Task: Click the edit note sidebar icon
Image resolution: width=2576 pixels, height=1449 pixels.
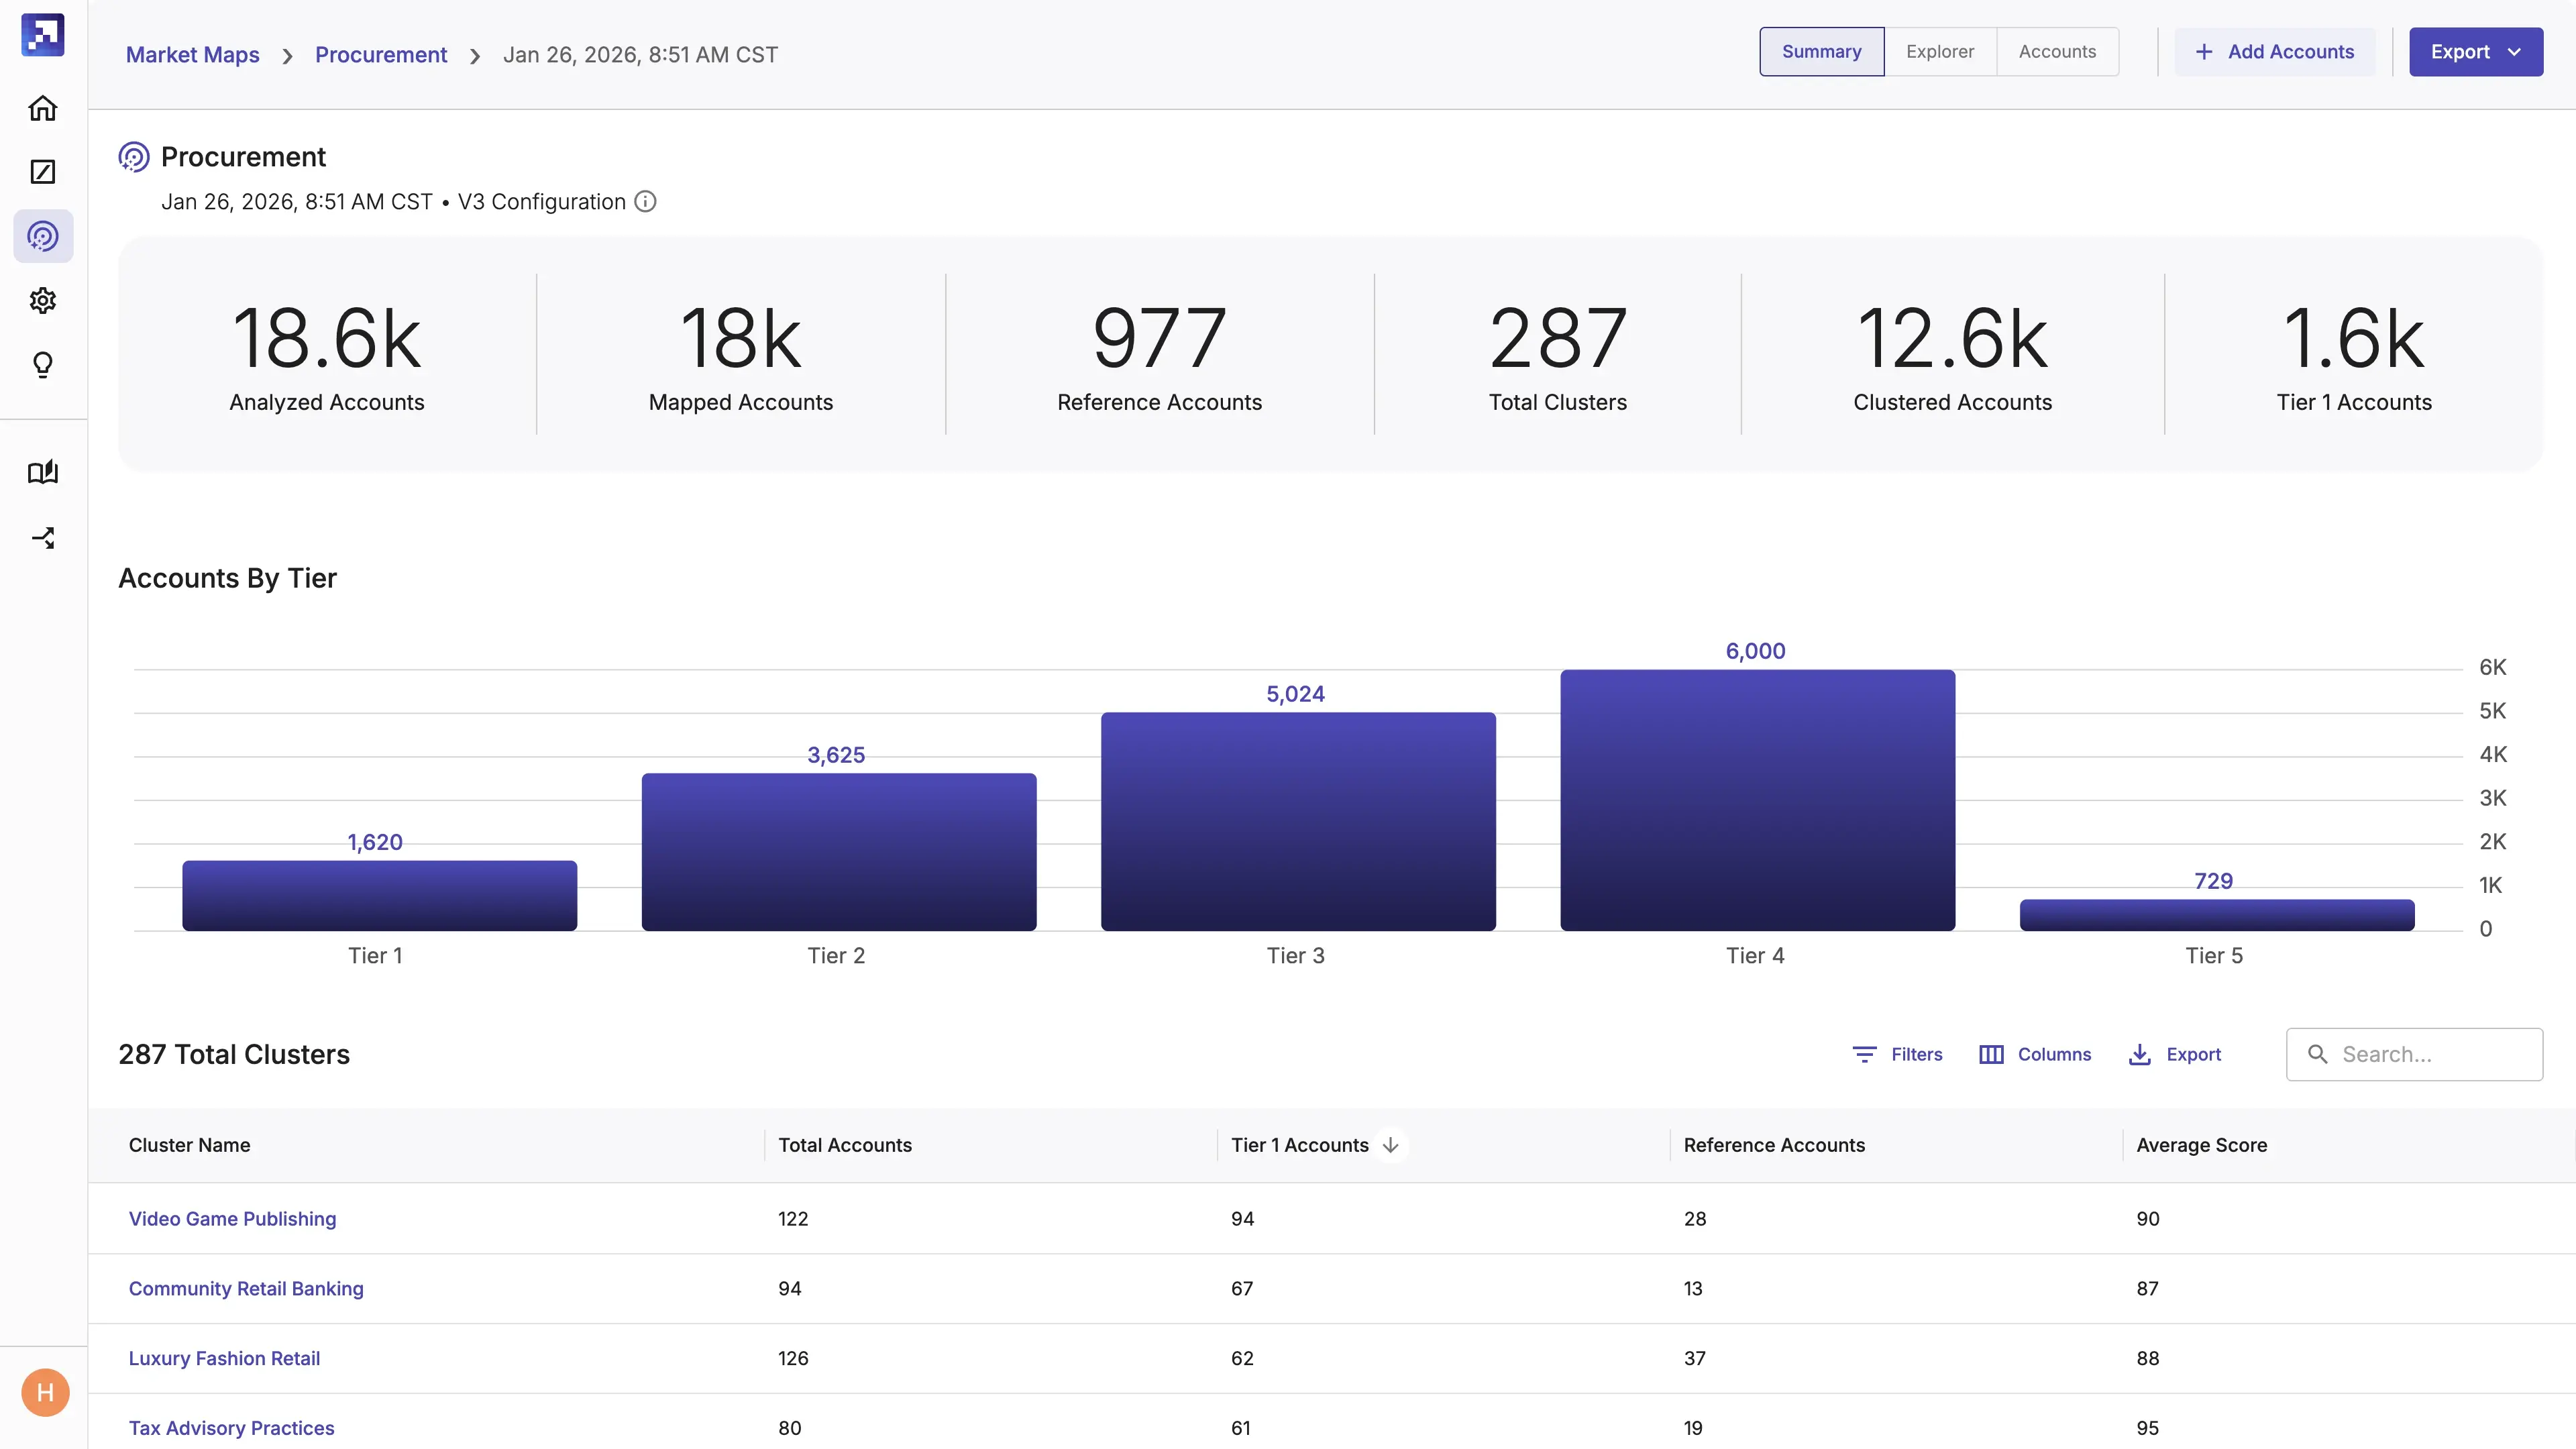Action: tap(42, 172)
